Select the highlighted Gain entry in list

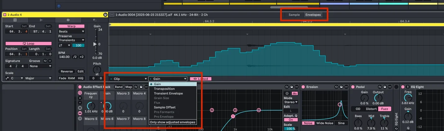(173, 84)
